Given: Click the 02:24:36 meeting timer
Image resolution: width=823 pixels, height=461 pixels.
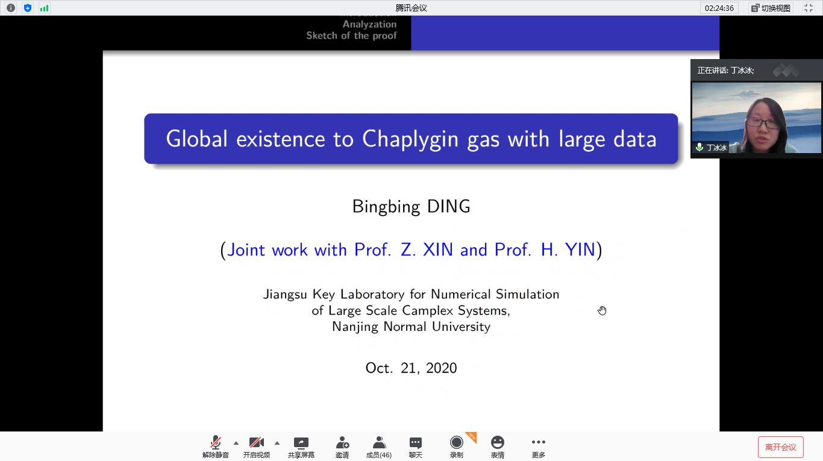Looking at the screenshot, I should (719, 8).
